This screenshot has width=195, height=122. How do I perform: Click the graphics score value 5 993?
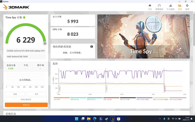pyautogui.click(x=73, y=21)
